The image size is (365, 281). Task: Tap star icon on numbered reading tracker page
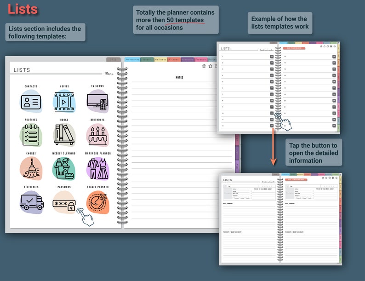click(324, 46)
